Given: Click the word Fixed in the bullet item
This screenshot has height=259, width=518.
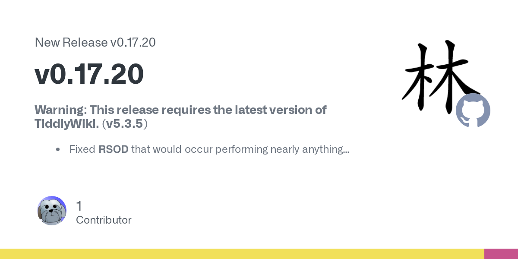Looking at the screenshot, I should [x=82, y=149].
